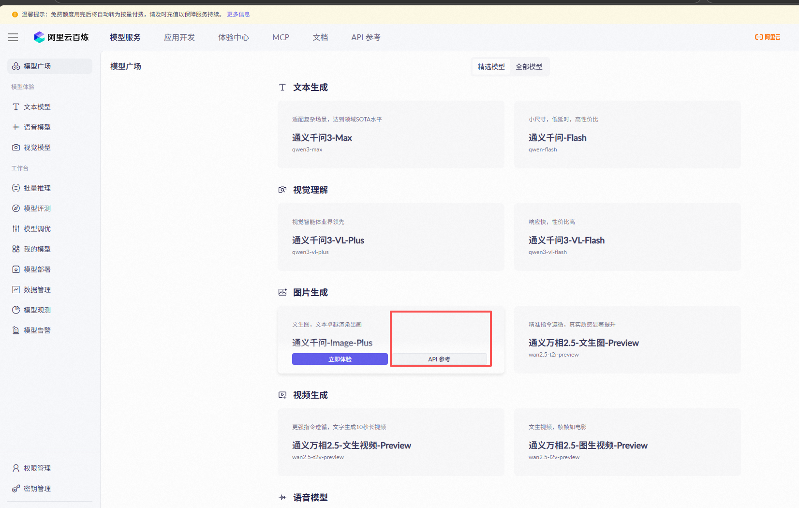Open 密钥管理 via its key icon
Image resolution: width=799 pixels, height=508 pixels.
point(16,489)
